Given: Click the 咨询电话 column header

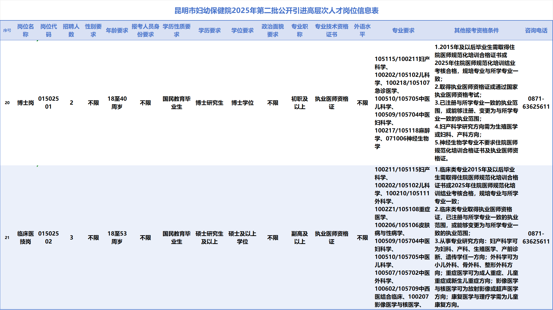Looking at the screenshot, I should 536,30.
